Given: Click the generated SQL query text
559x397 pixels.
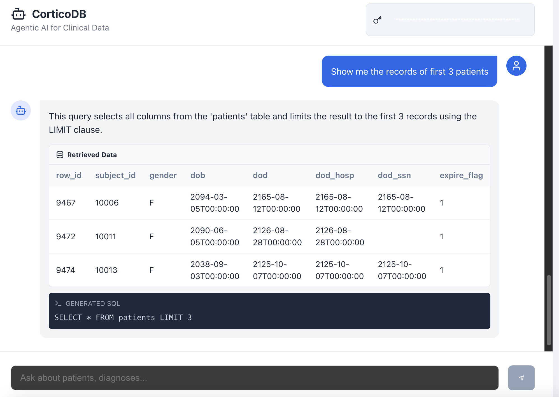Looking at the screenshot, I should (x=123, y=318).
